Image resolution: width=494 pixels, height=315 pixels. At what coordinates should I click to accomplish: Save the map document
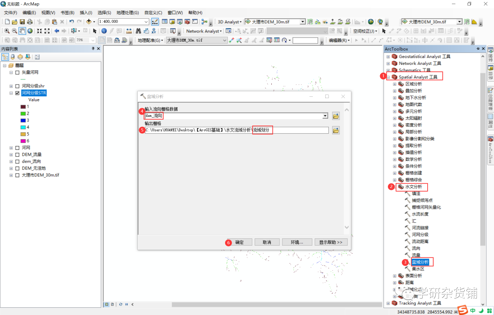tap(22, 22)
